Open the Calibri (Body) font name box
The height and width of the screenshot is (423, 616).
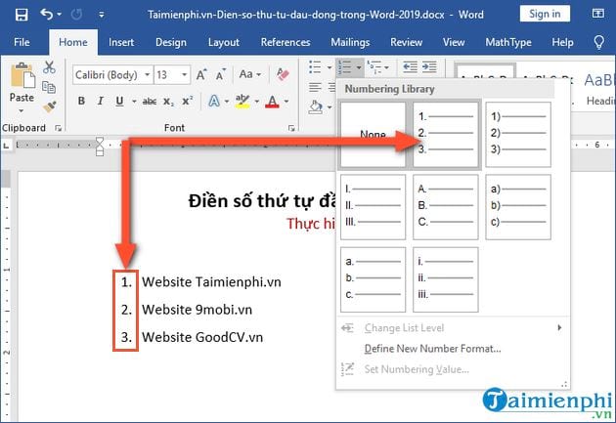point(112,74)
